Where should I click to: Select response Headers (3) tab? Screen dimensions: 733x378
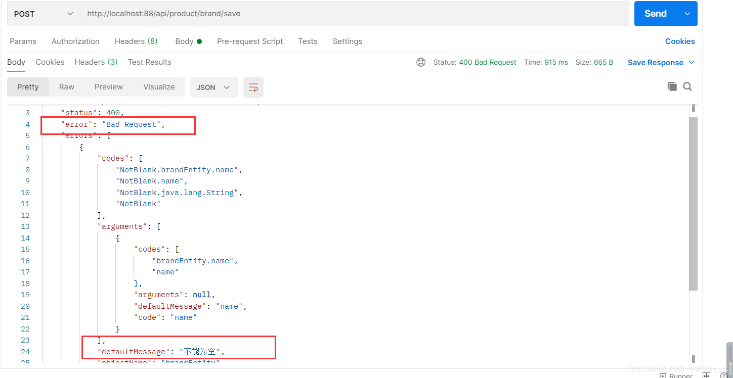[96, 62]
